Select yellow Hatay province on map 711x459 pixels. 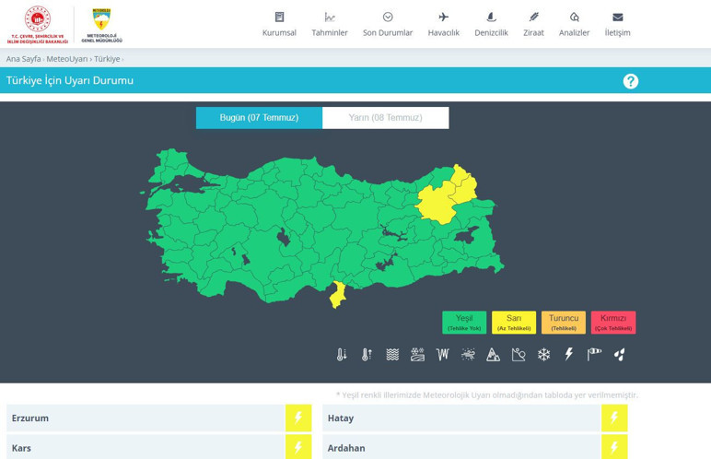click(337, 295)
